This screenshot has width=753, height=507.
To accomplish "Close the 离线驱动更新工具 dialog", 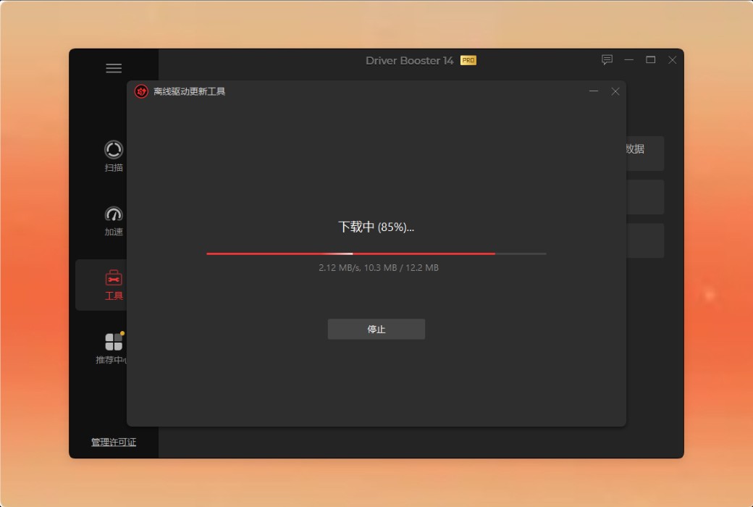I will [x=615, y=91].
